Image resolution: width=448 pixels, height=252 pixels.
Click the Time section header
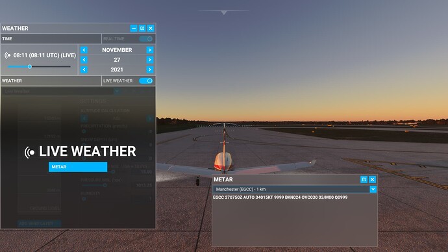click(51, 39)
